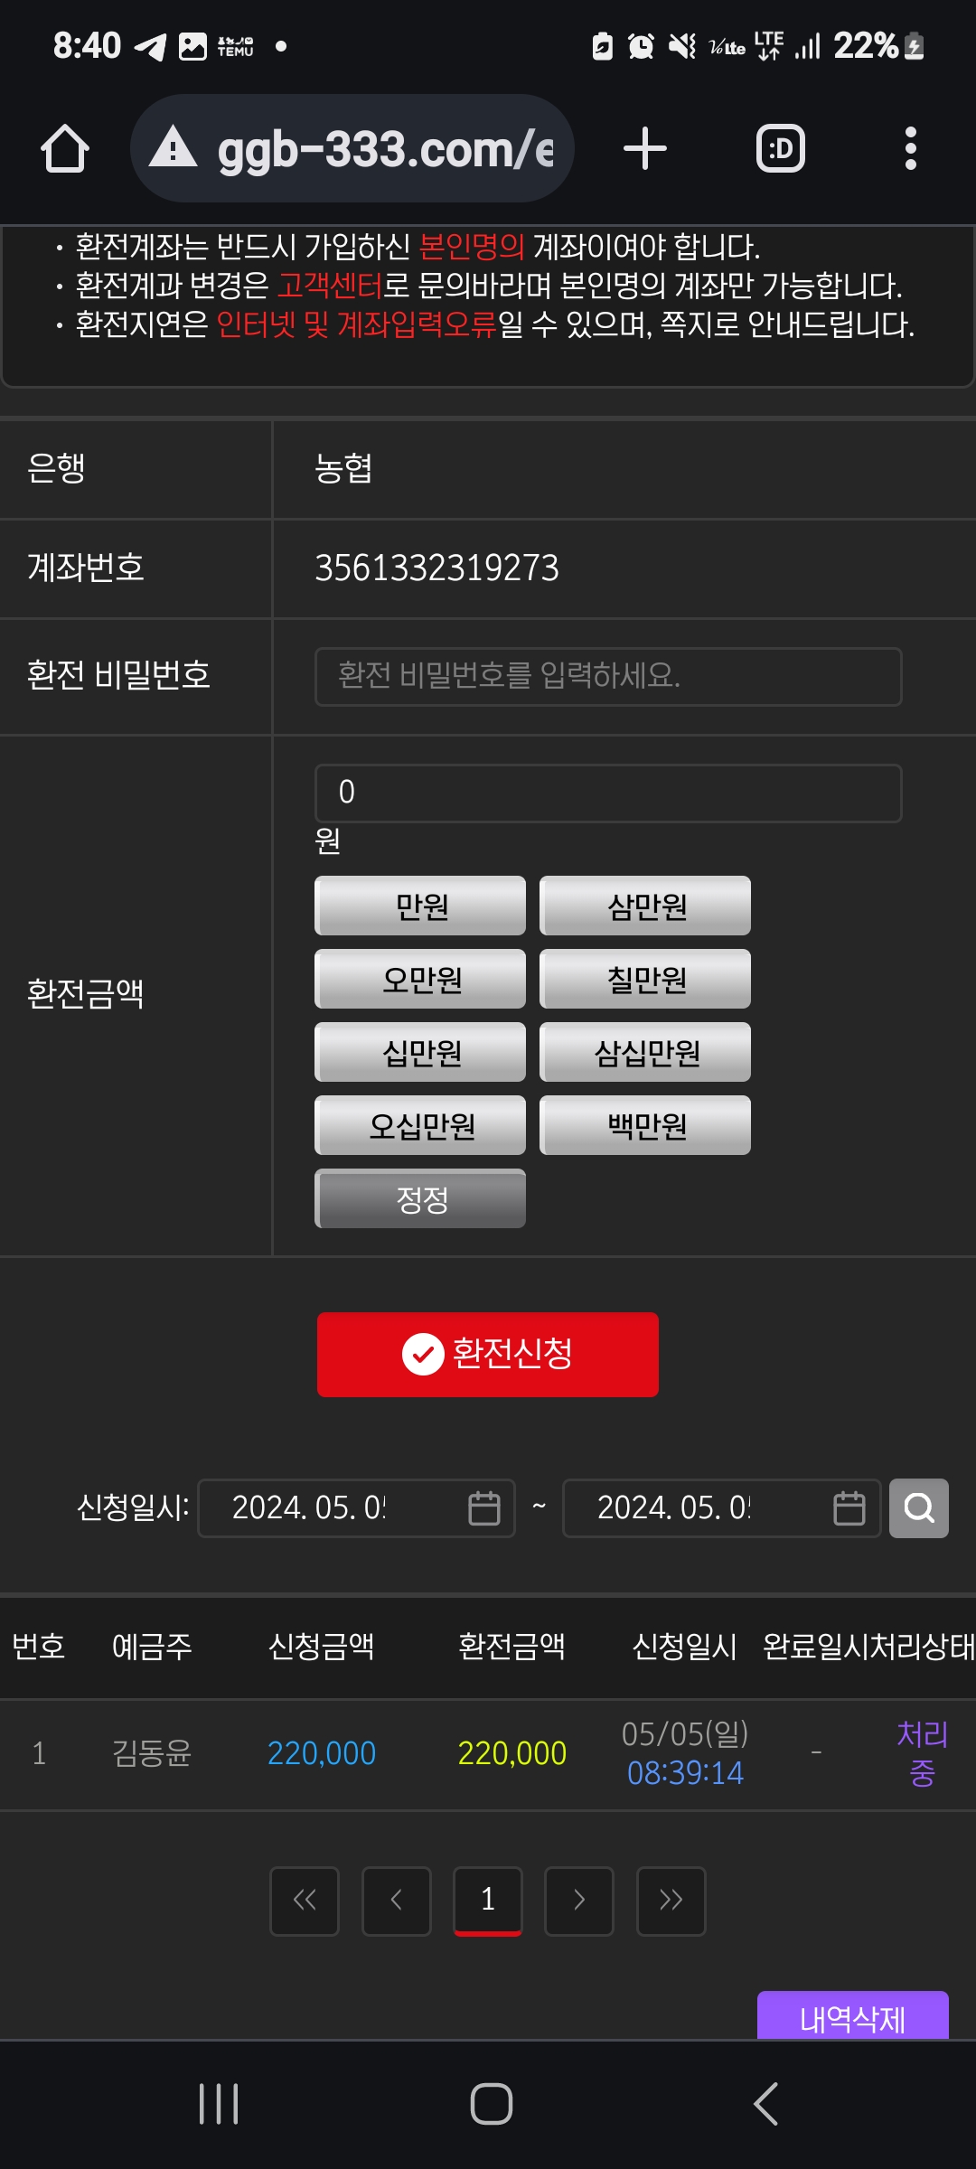Open the browser three-dot menu
This screenshot has height=2169, width=976.
(x=910, y=148)
